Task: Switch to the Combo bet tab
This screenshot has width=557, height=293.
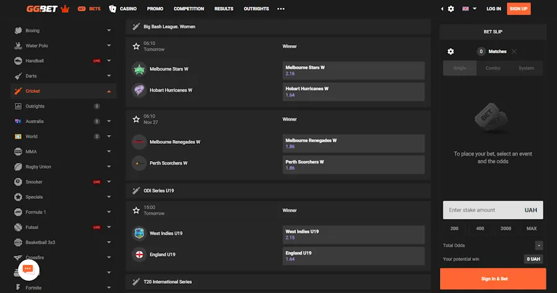Action: click(493, 68)
